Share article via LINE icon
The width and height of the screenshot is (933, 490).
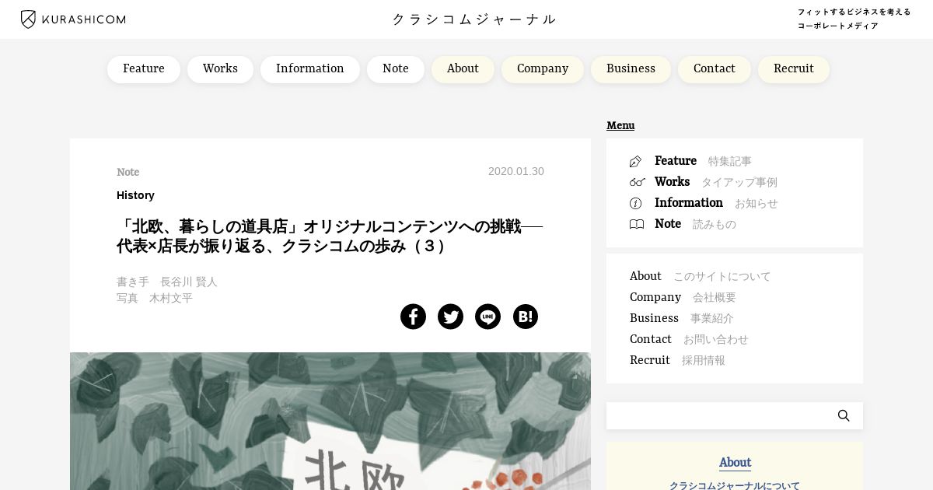(x=487, y=317)
